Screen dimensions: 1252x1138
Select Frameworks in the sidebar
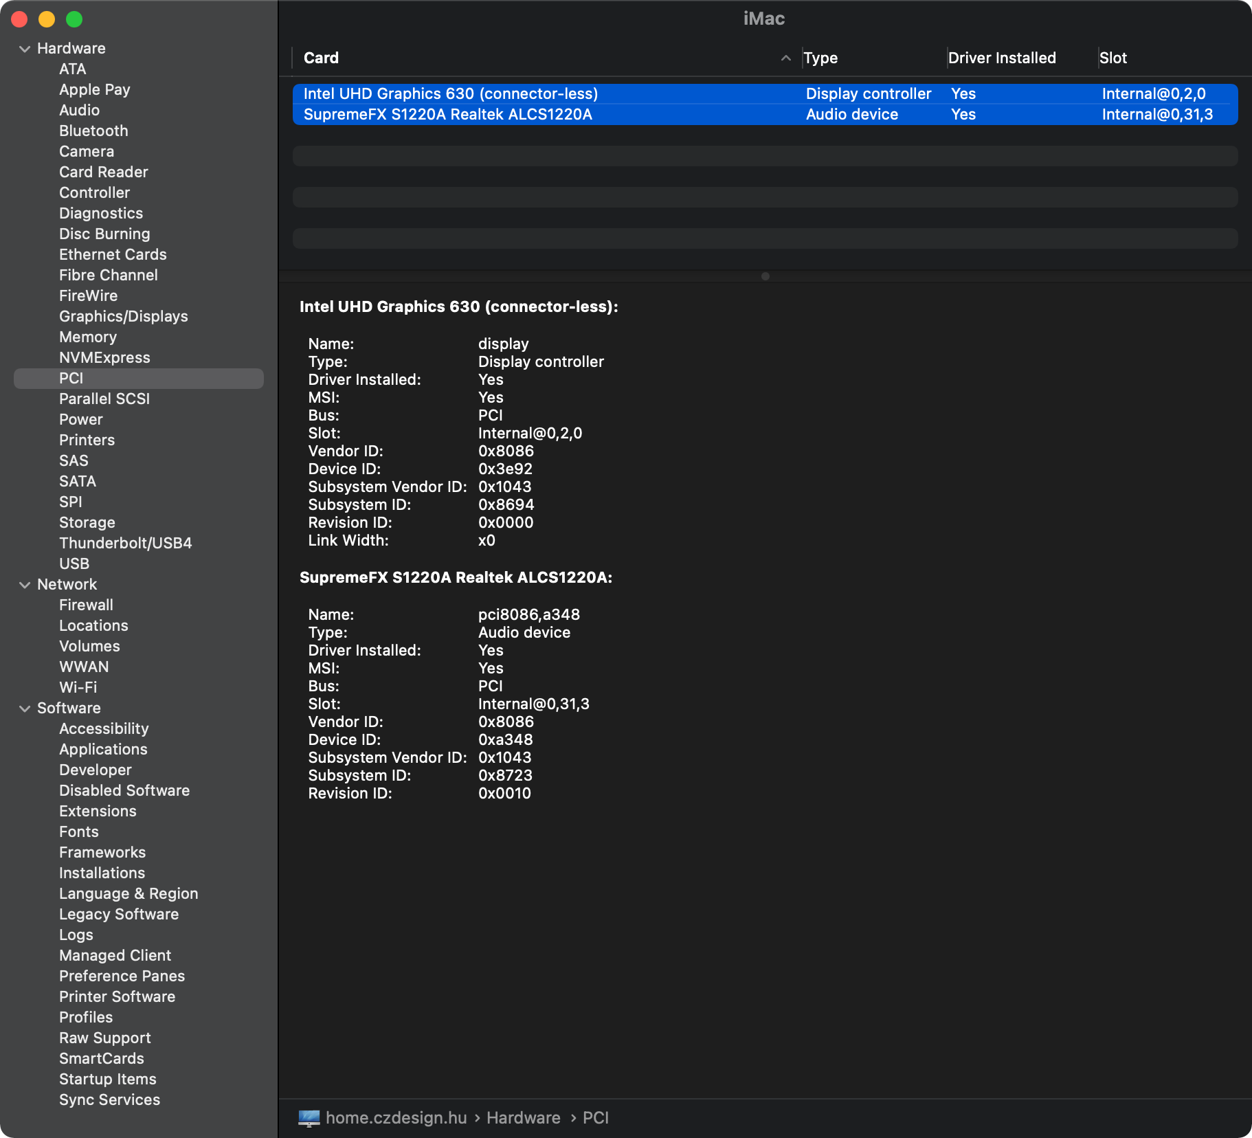point(102,853)
